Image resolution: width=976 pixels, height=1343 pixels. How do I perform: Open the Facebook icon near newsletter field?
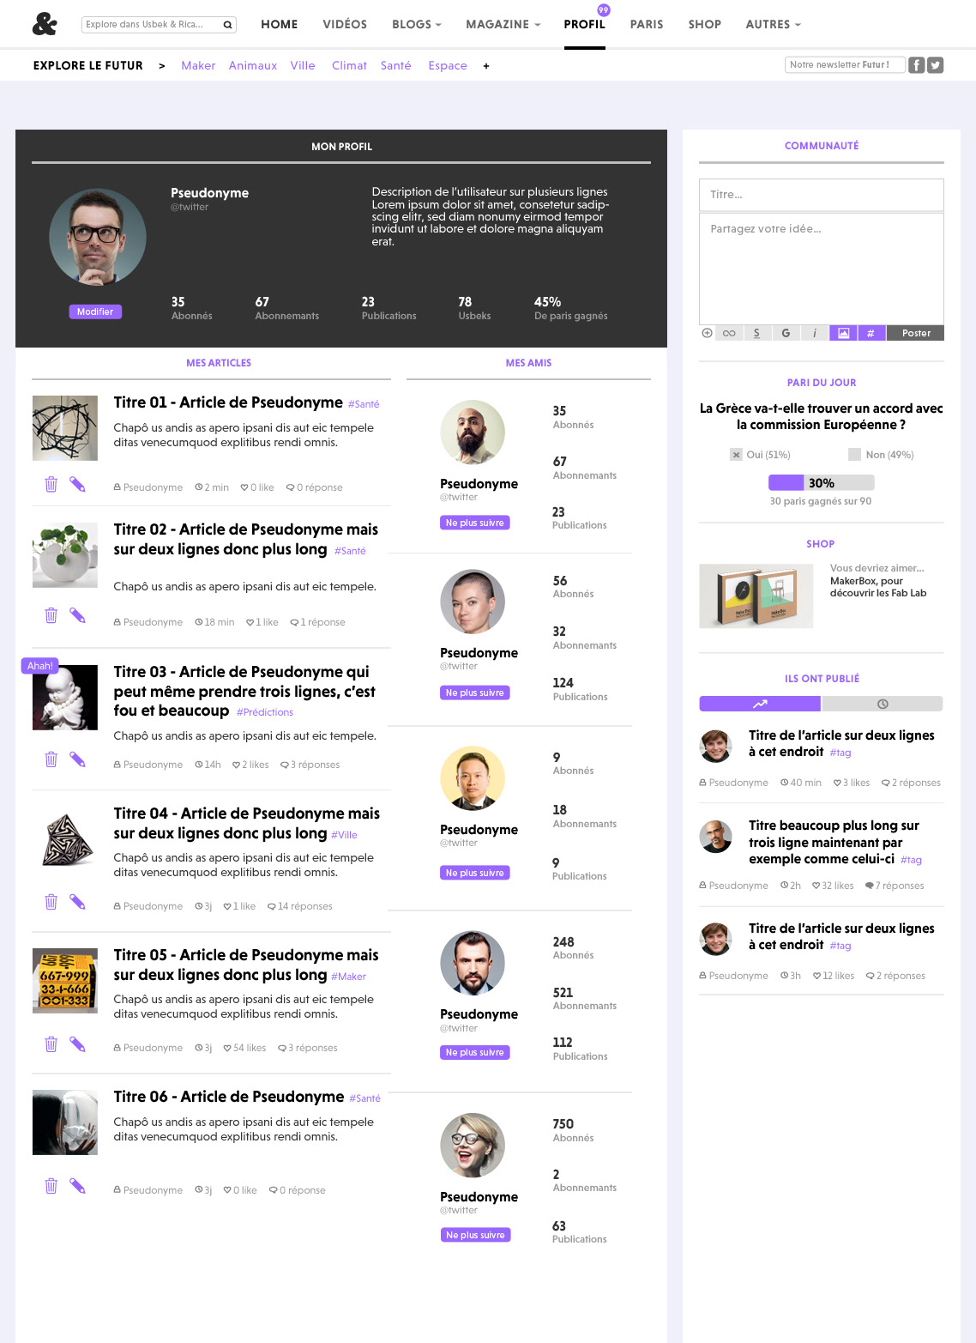tap(917, 65)
